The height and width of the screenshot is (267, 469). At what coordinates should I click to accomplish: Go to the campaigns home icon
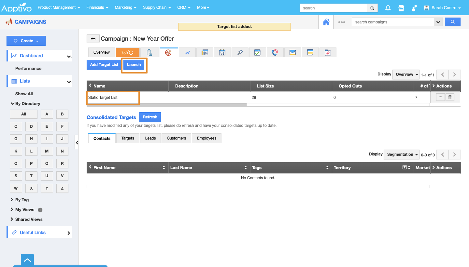(x=326, y=22)
